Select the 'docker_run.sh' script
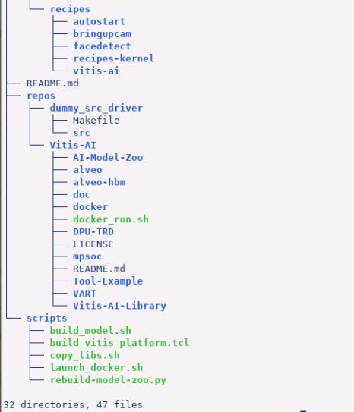 [x=111, y=219]
